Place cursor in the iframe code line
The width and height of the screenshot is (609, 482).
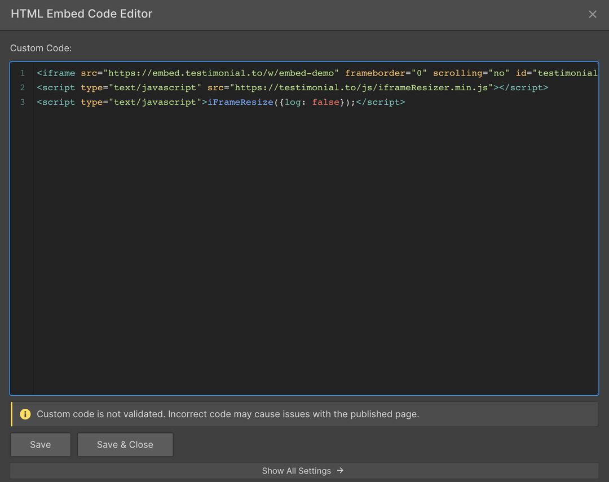[316, 73]
